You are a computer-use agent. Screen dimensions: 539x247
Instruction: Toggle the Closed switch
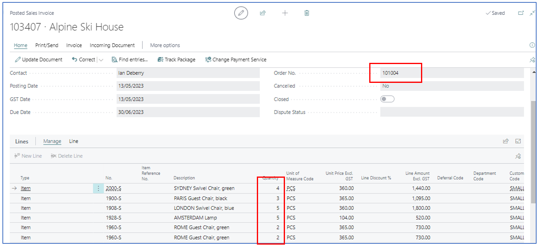point(387,99)
